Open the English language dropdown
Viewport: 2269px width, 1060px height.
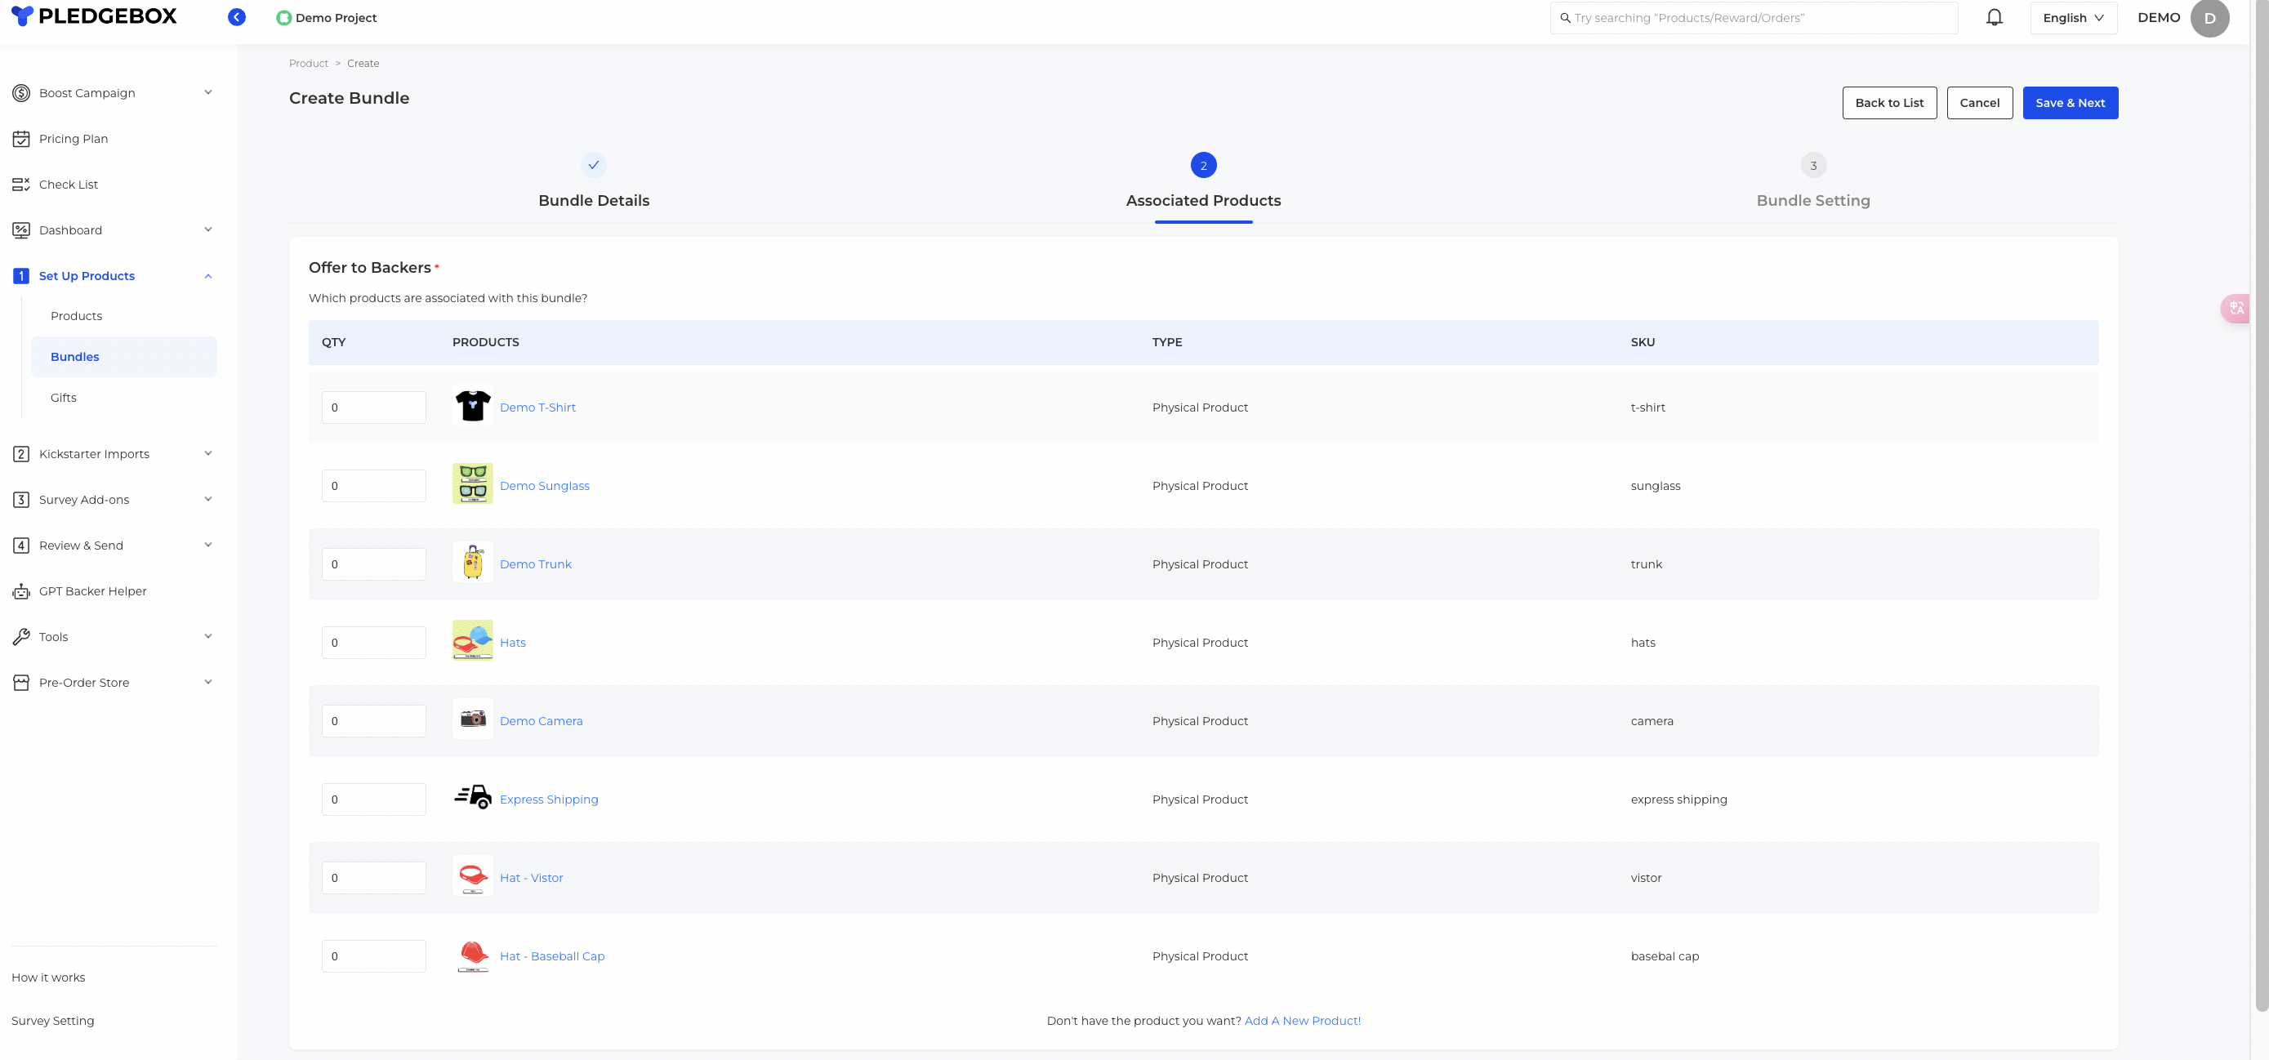tap(2074, 18)
